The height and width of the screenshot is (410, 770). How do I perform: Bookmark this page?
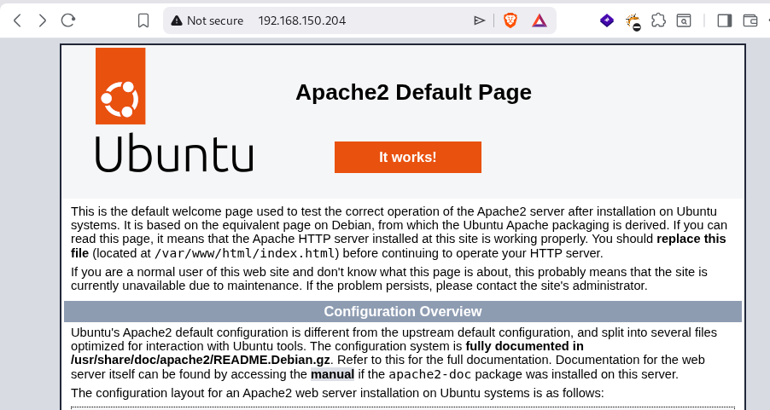click(143, 20)
